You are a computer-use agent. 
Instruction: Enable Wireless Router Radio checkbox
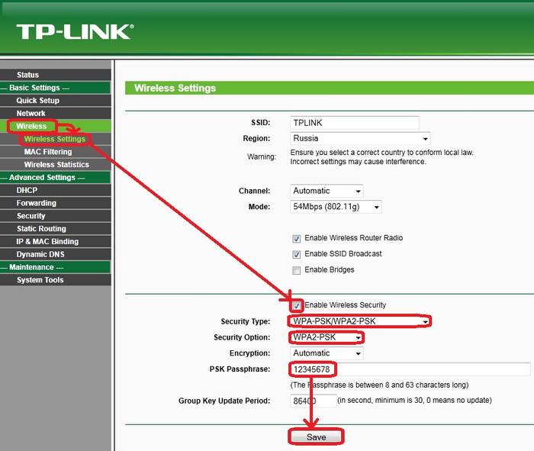297,238
